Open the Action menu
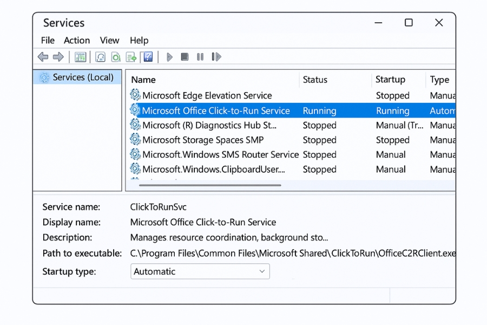The height and width of the screenshot is (325, 487). [x=77, y=40]
